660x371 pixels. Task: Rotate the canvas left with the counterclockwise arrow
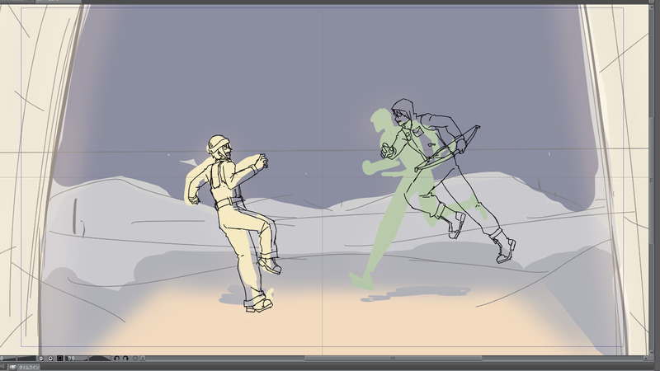[x=116, y=359]
